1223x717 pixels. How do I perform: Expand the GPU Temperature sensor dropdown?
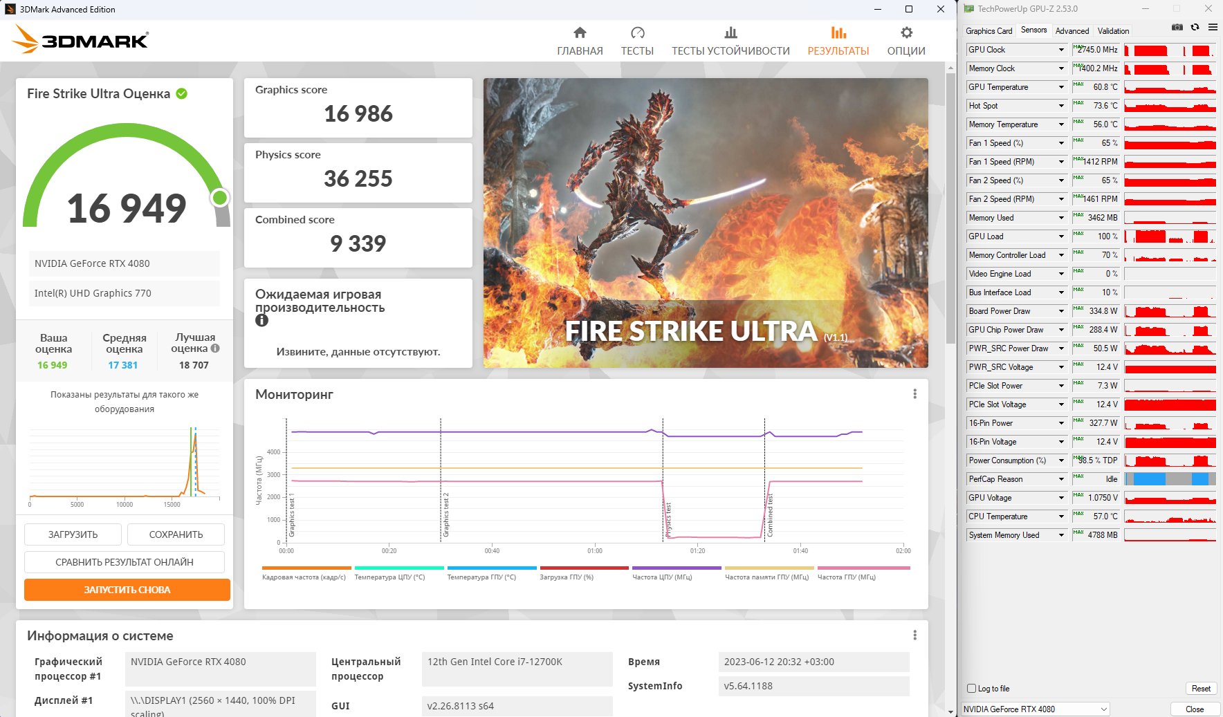(1061, 87)
